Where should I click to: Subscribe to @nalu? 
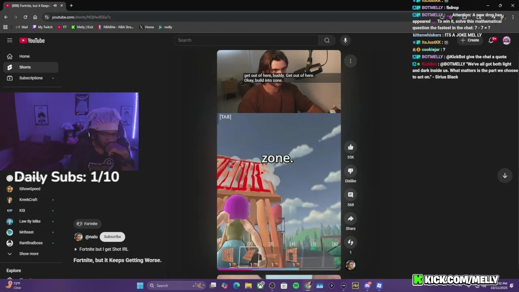pos(112,237)
